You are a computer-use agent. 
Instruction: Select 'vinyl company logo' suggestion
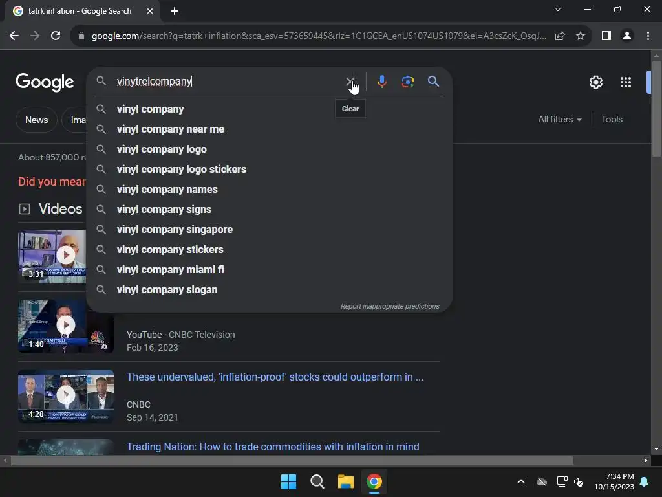[x=269, y=149]
